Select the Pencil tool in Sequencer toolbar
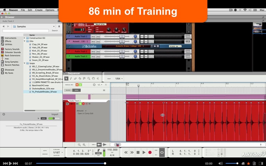 71,78
